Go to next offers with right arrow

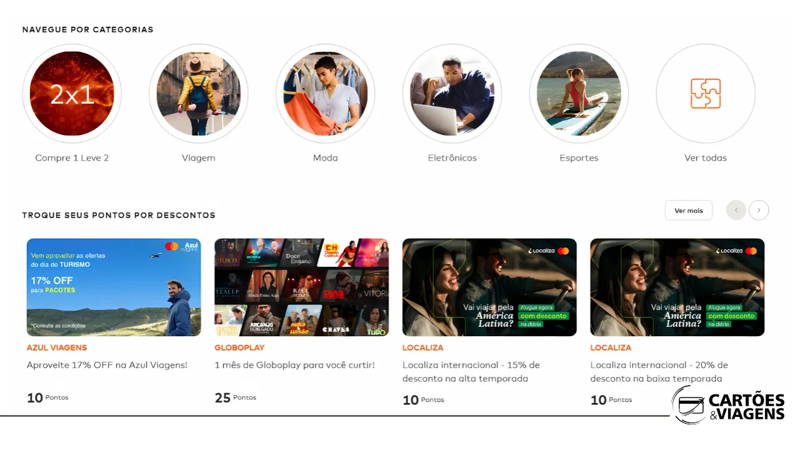coord(759,210)
